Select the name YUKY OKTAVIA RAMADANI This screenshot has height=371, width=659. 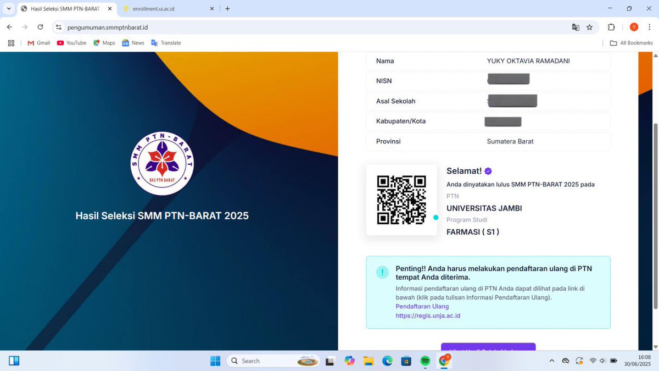coord(528,61)
